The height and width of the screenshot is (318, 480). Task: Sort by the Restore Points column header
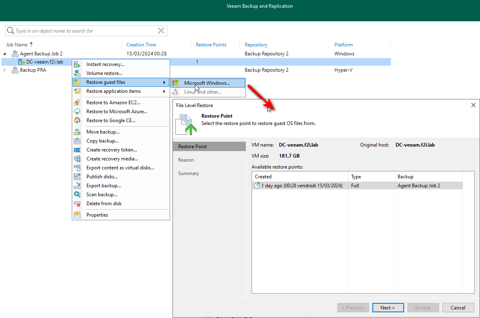pyautogui.click(x=211, y=45)
